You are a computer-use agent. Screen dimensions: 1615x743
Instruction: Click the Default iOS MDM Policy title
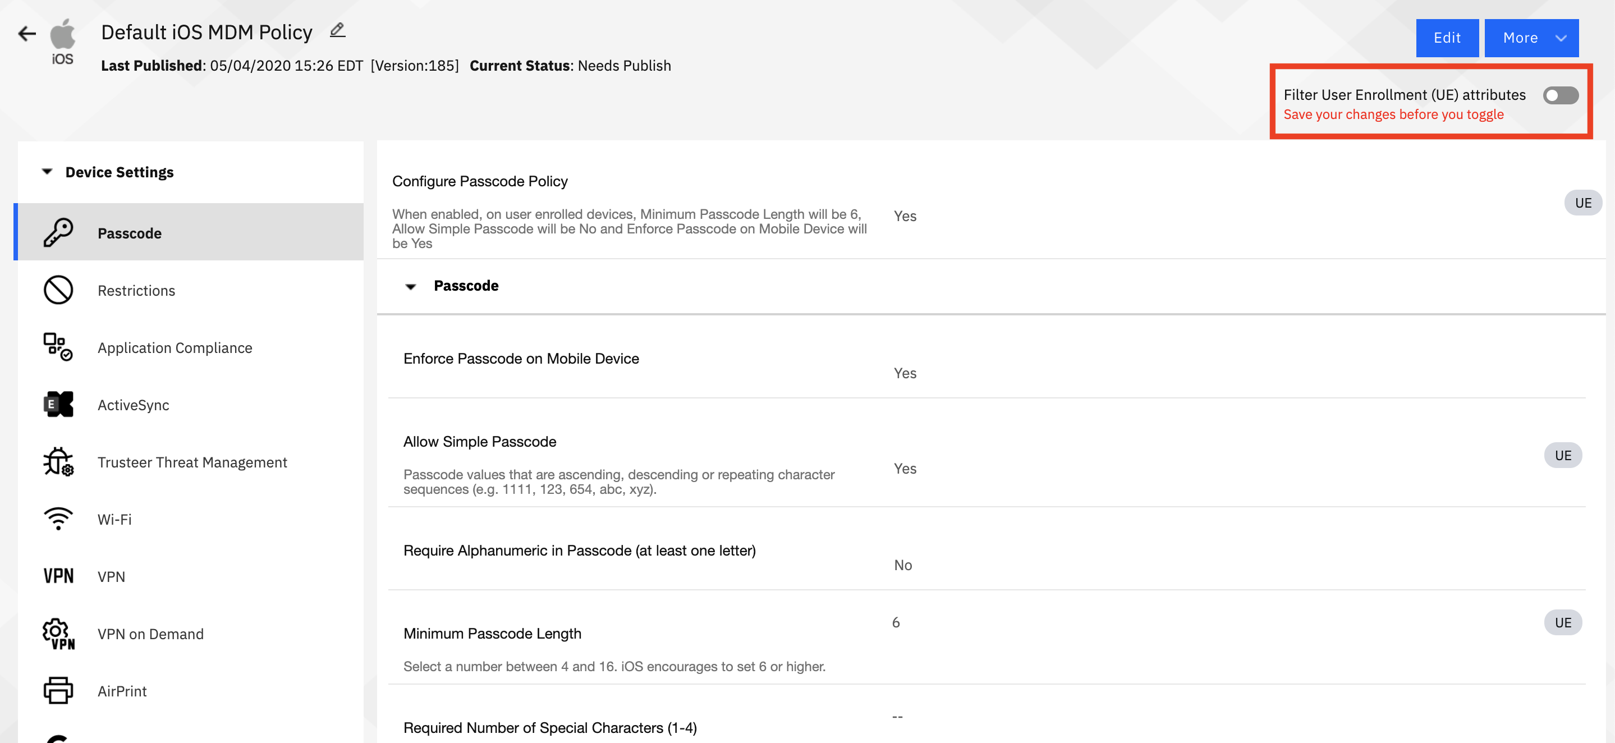pos(207,32)
